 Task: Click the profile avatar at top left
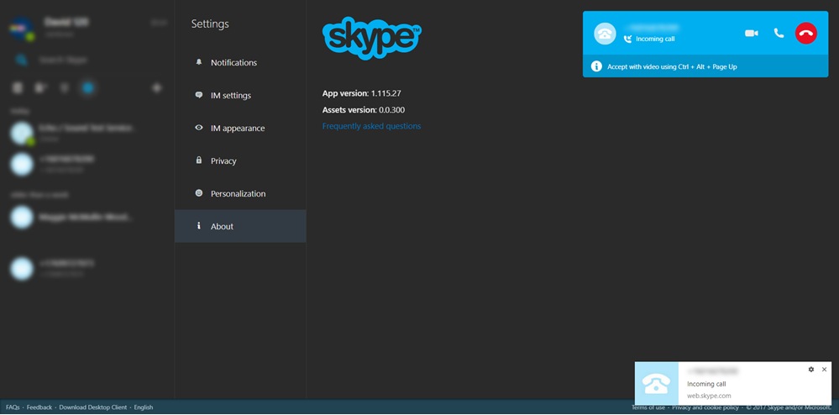click(22, 28)
